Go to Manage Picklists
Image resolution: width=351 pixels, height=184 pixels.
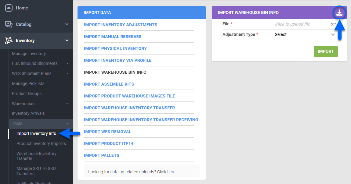[28, 83]
